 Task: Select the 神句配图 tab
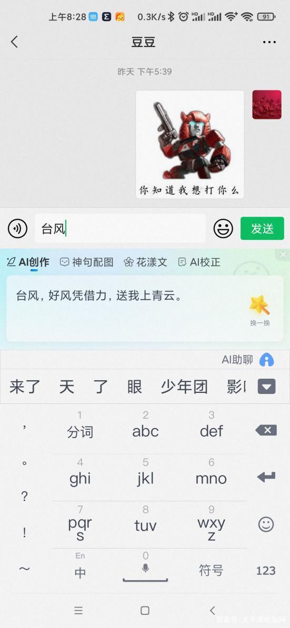86,262
